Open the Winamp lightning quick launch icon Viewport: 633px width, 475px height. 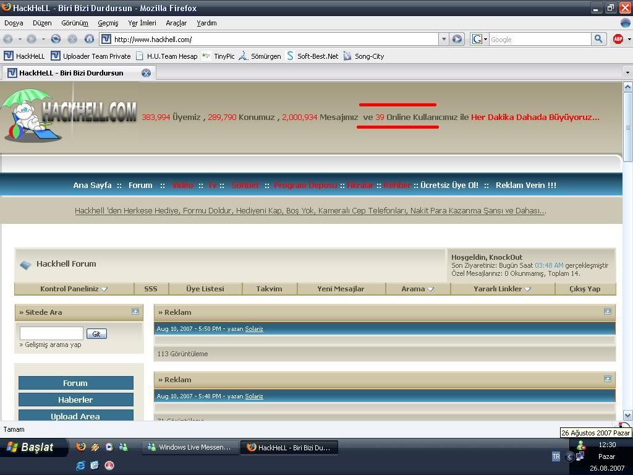95,447
